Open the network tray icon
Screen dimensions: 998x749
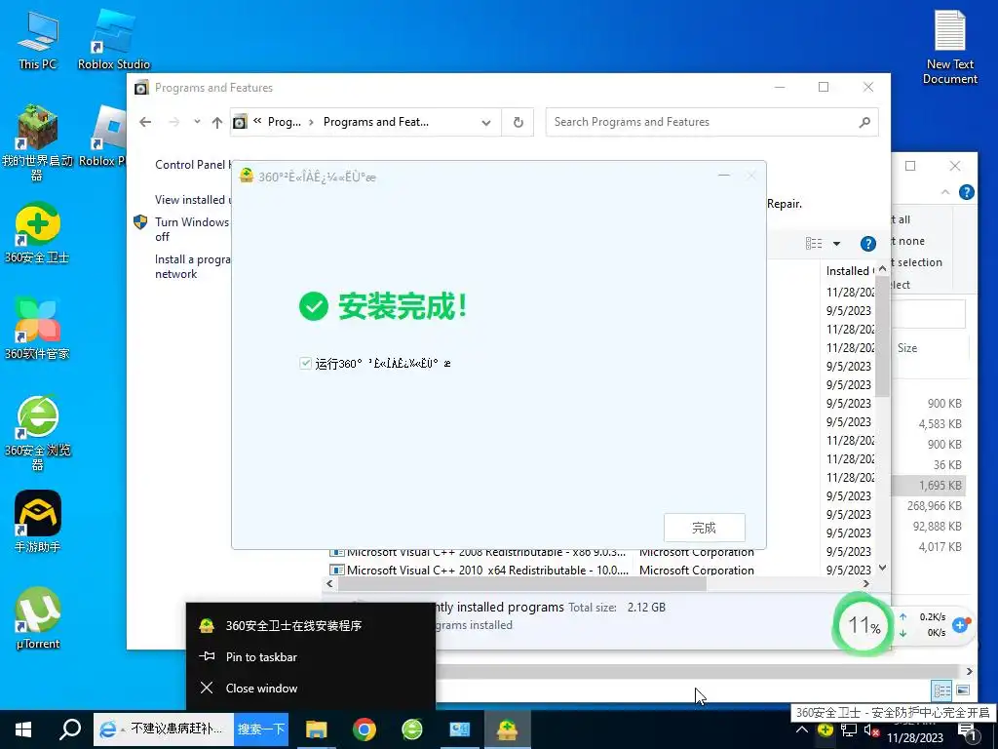[x=849, y=729]
